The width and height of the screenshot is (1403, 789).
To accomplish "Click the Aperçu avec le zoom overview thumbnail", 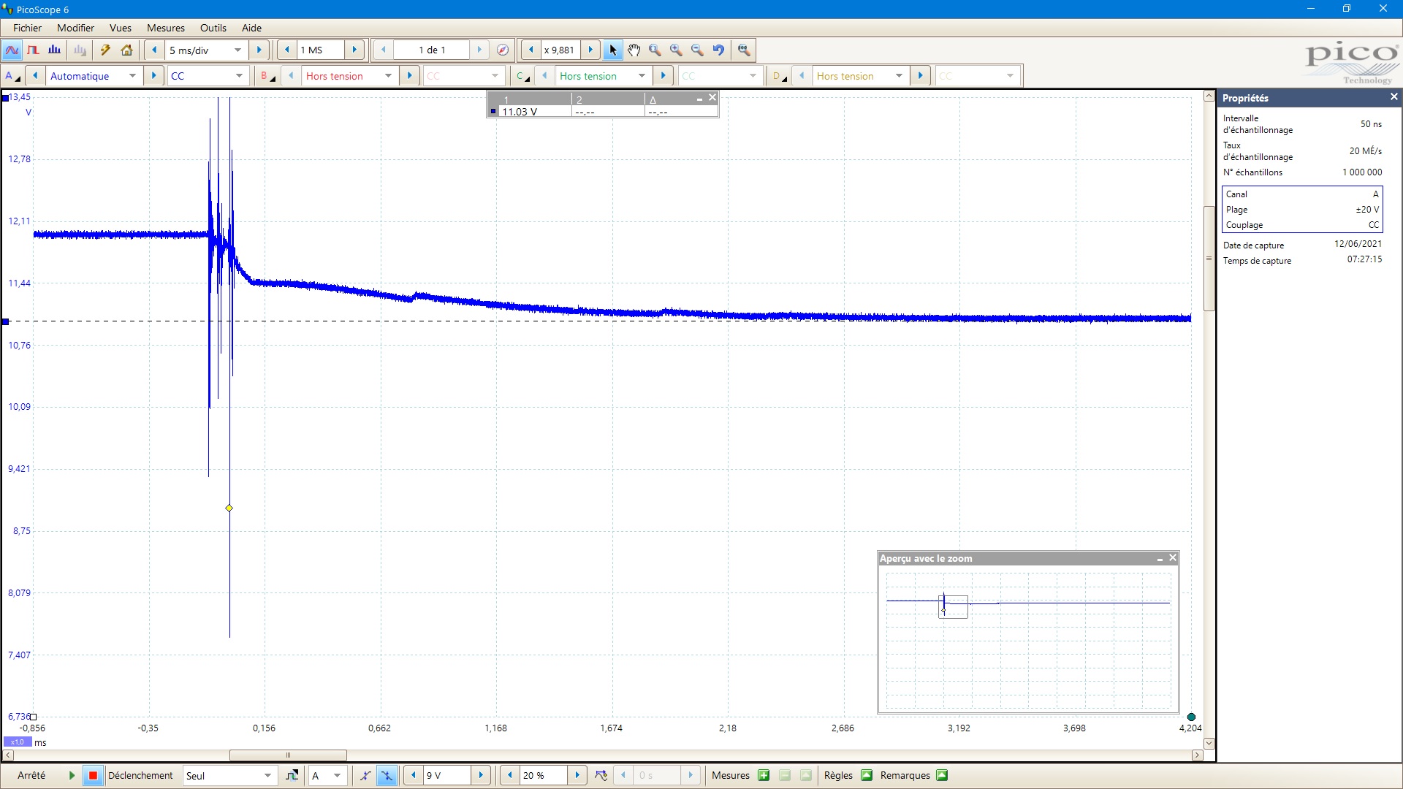I will (x=1027, y=639).
